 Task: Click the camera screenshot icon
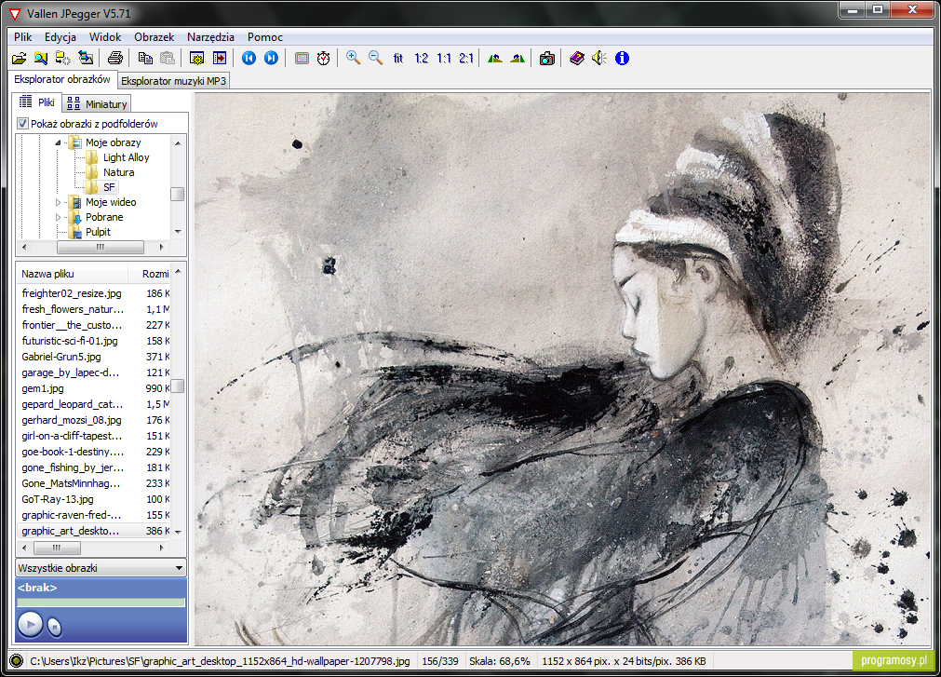[546, 59]
